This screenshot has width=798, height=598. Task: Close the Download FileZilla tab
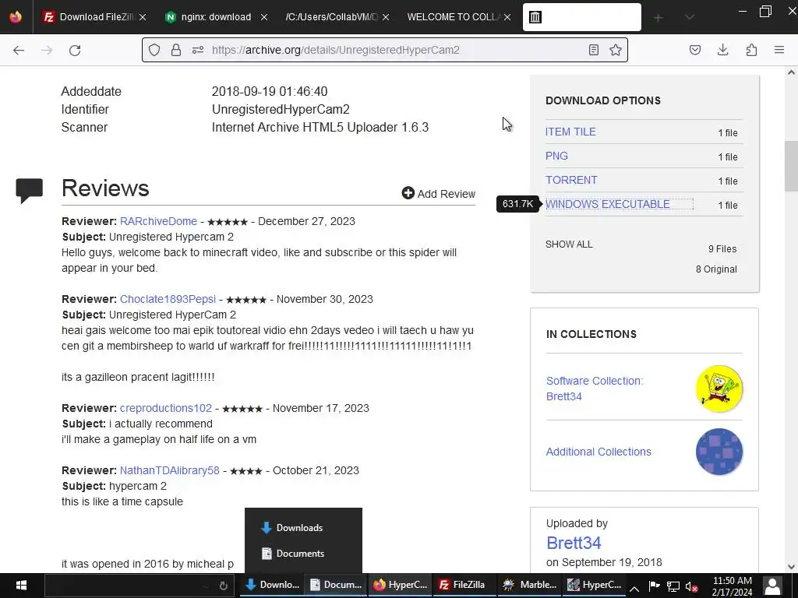coord(143,17)
